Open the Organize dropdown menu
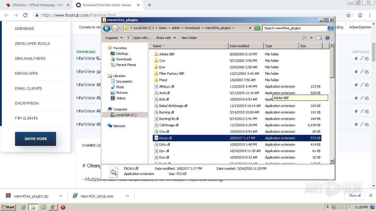The width and height of the screenshot is (376, 211). [114, 38]
